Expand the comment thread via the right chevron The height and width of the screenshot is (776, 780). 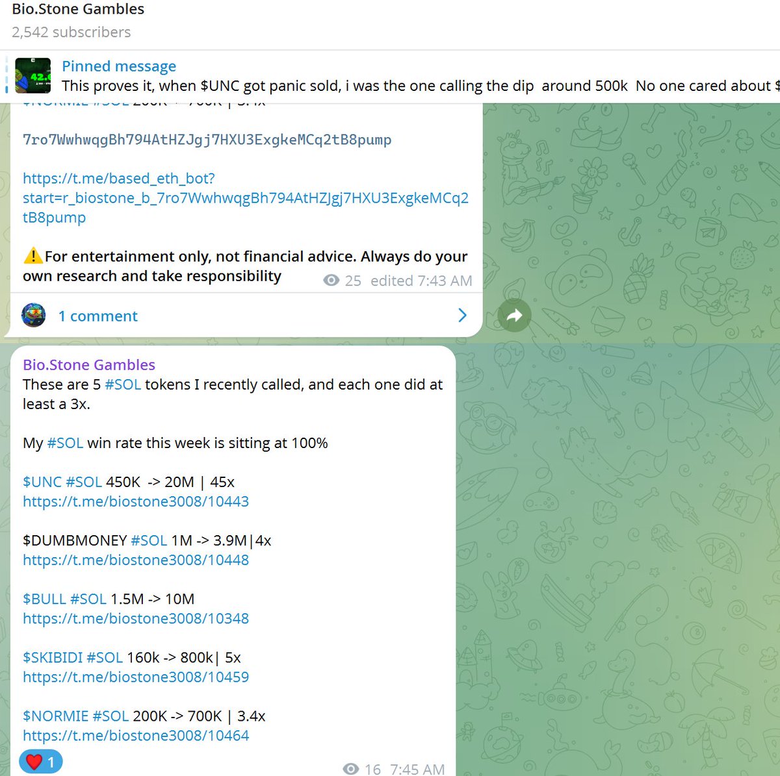462,316
